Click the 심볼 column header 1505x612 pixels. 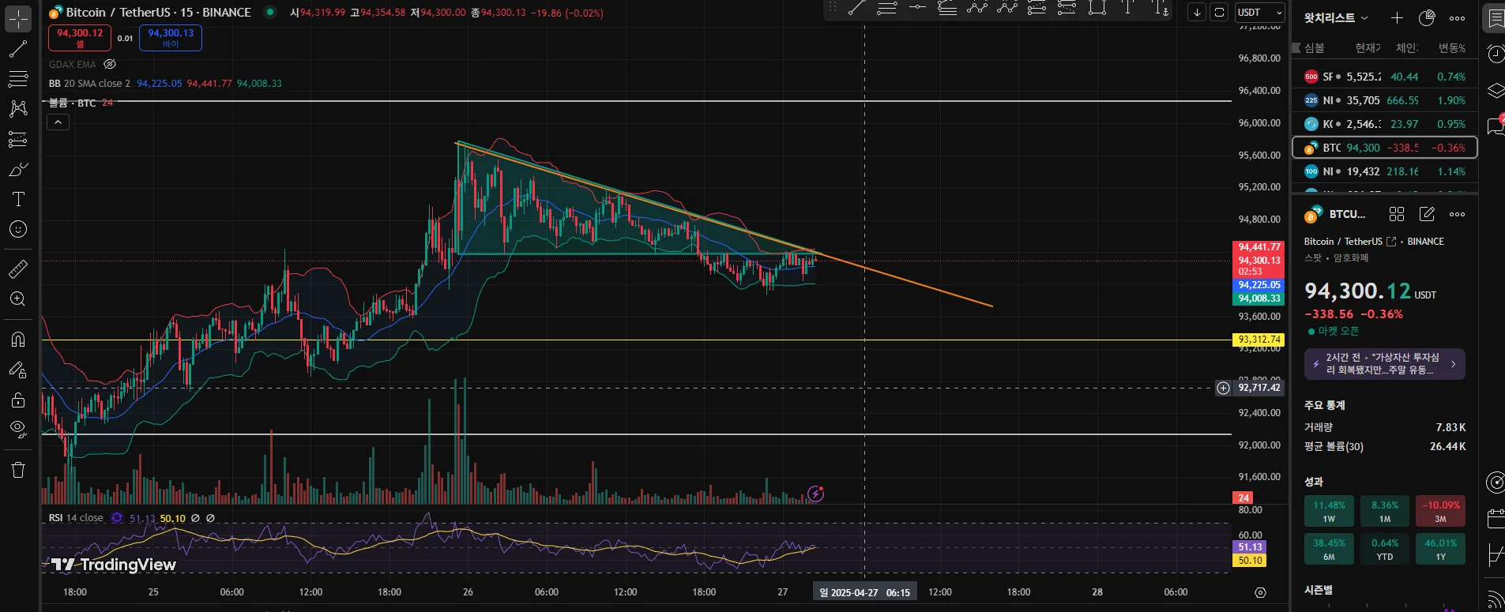coord(1314,48)
